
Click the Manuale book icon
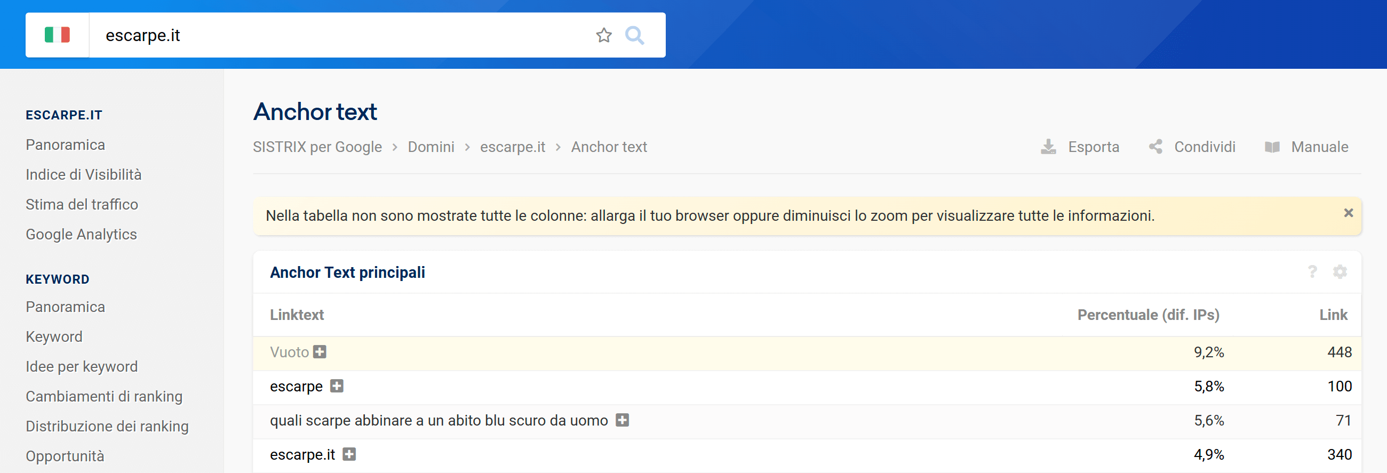(1272, 147)
